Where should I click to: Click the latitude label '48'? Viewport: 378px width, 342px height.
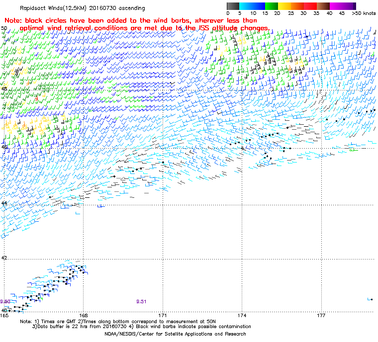point(4,88)
